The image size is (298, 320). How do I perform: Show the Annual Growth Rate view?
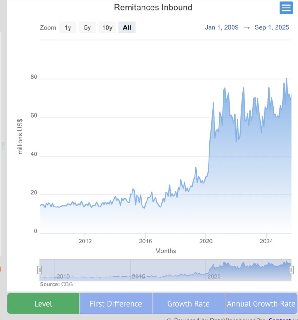click(x=261, y=303)
